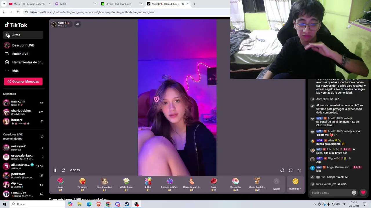The image size is (371, 208).
Task: Open charlydoblec live channel
Action: (x=23, y=112)
